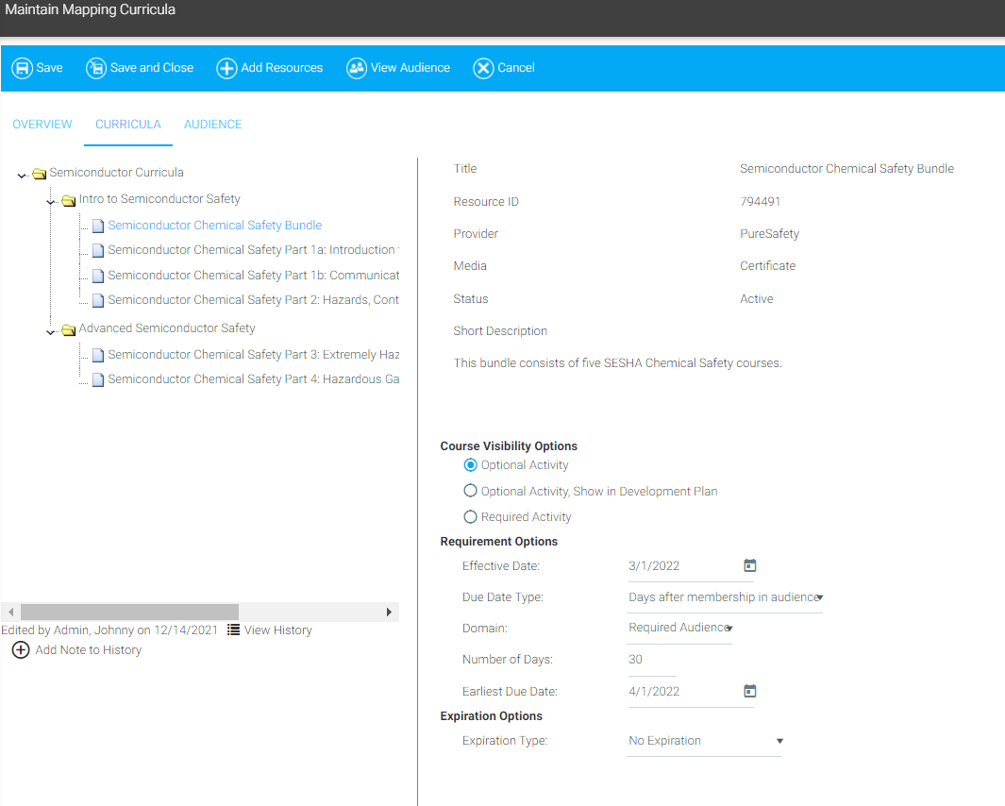
Task: Open the Effective Date calendar picker
Action: click(x=750, y=565)
